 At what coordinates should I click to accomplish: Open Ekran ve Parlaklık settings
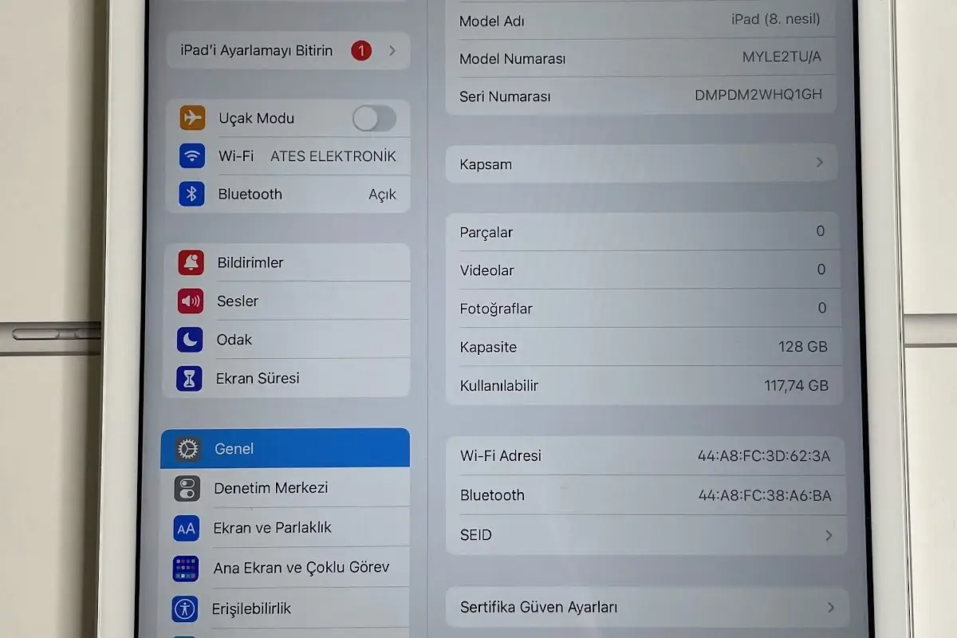tap(285, 528)
